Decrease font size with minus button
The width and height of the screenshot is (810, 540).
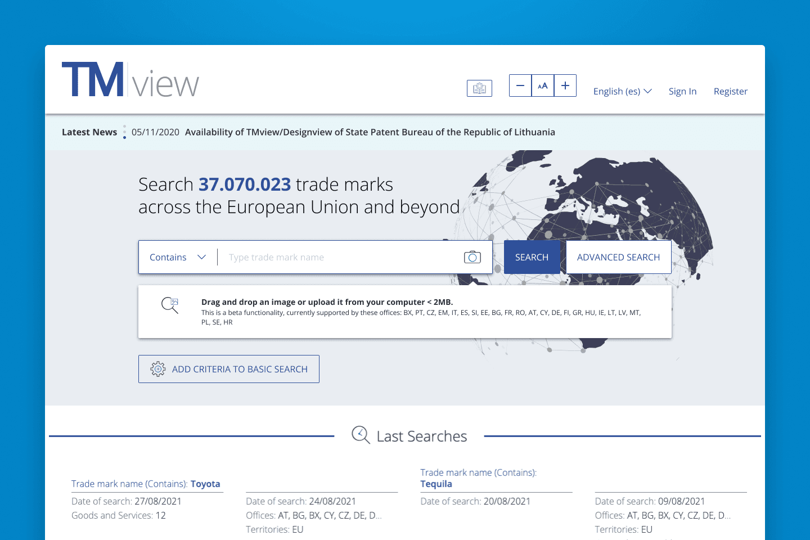(x=520, y=85)
